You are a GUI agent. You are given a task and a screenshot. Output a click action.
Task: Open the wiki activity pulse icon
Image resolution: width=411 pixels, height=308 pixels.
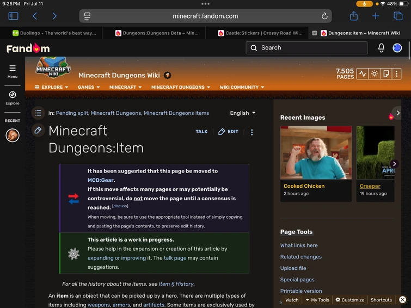[x=363, y=73]
